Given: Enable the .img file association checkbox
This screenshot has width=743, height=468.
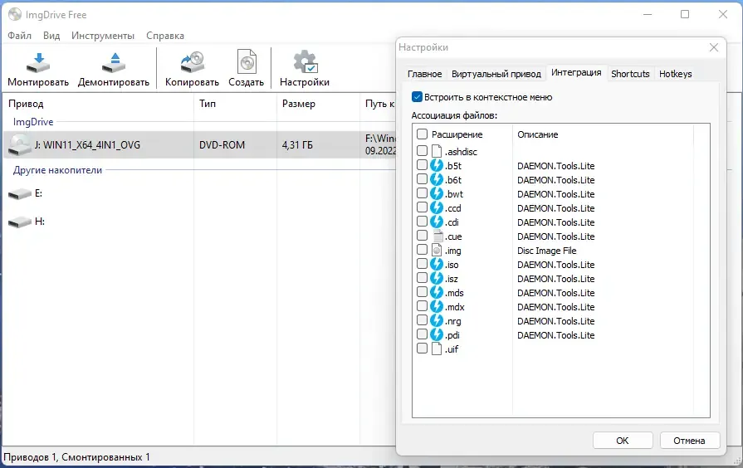Looking at the screenshot, I should [x=422, y=250].
